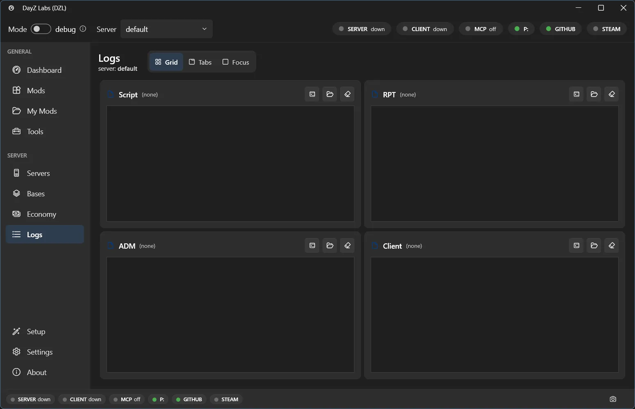Clear the RPT log with eraser

[612, 94]
